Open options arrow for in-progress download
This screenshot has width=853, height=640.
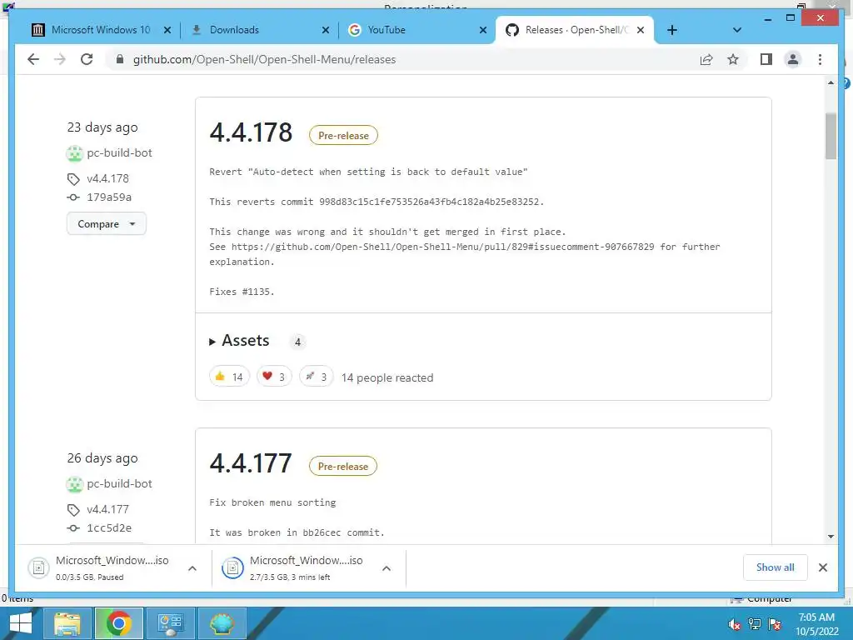[387, 568]
